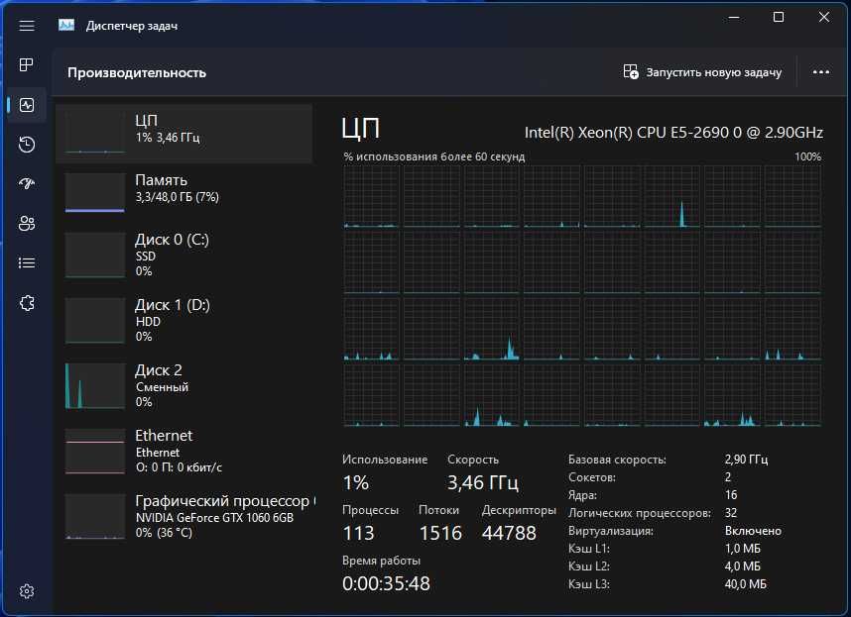Viewport: 851px width, 617px height.
Task: Open Startup apps via the gauge icon
Action: click(x=27, y=184)
